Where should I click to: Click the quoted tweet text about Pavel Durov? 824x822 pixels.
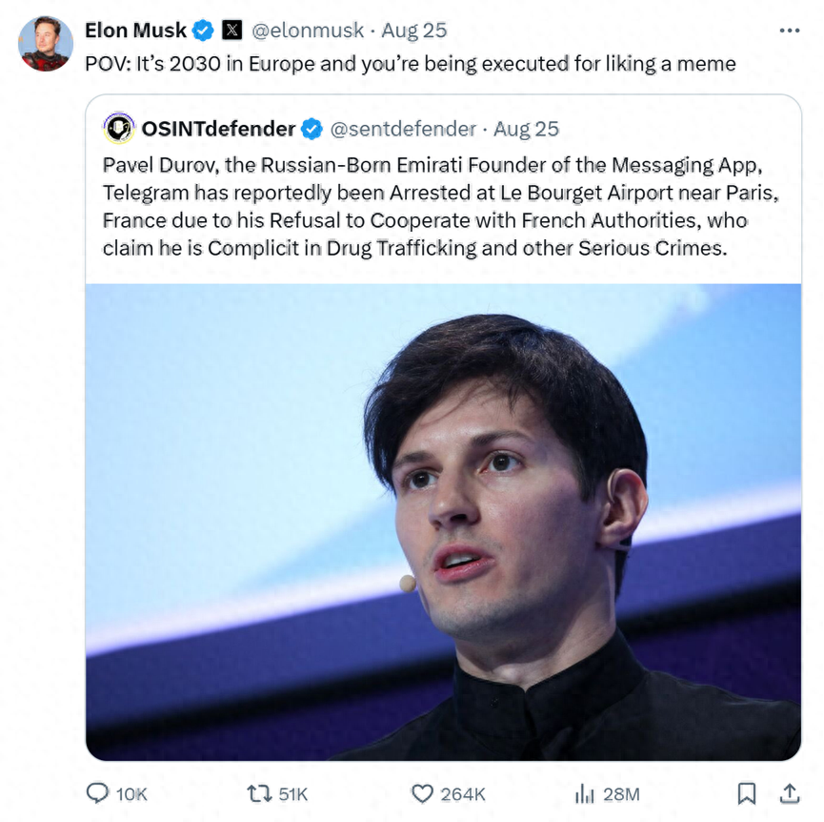tap(440, 207)
